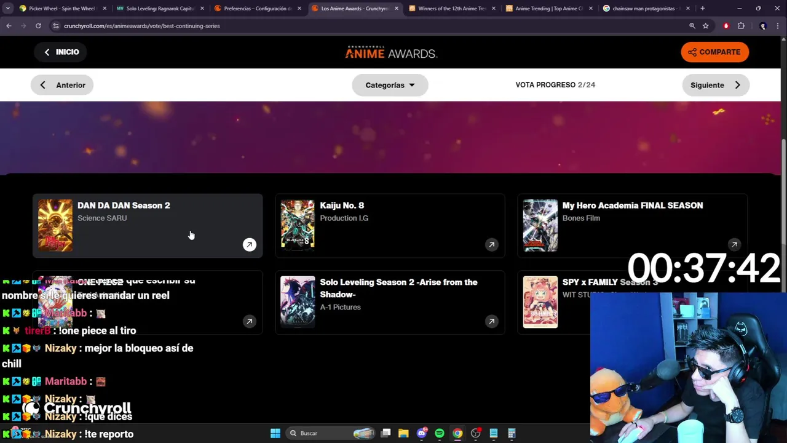Screen dimensions: 787x443
Task: Open the Windows Start menu
Action: (x=275, y=433)
